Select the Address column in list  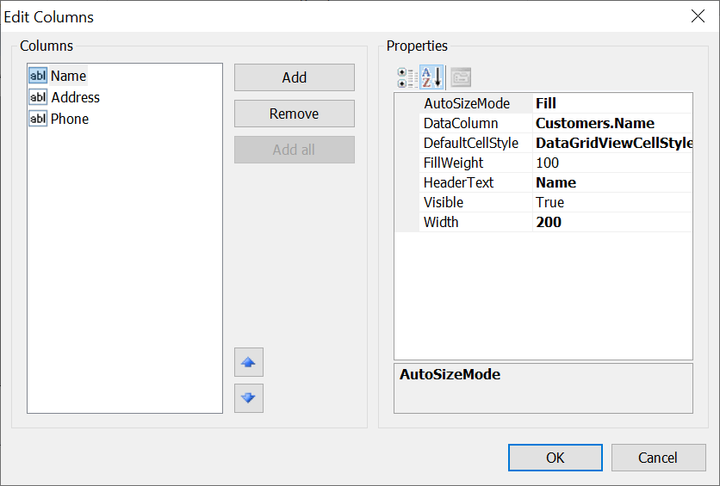tap(75, 97)
